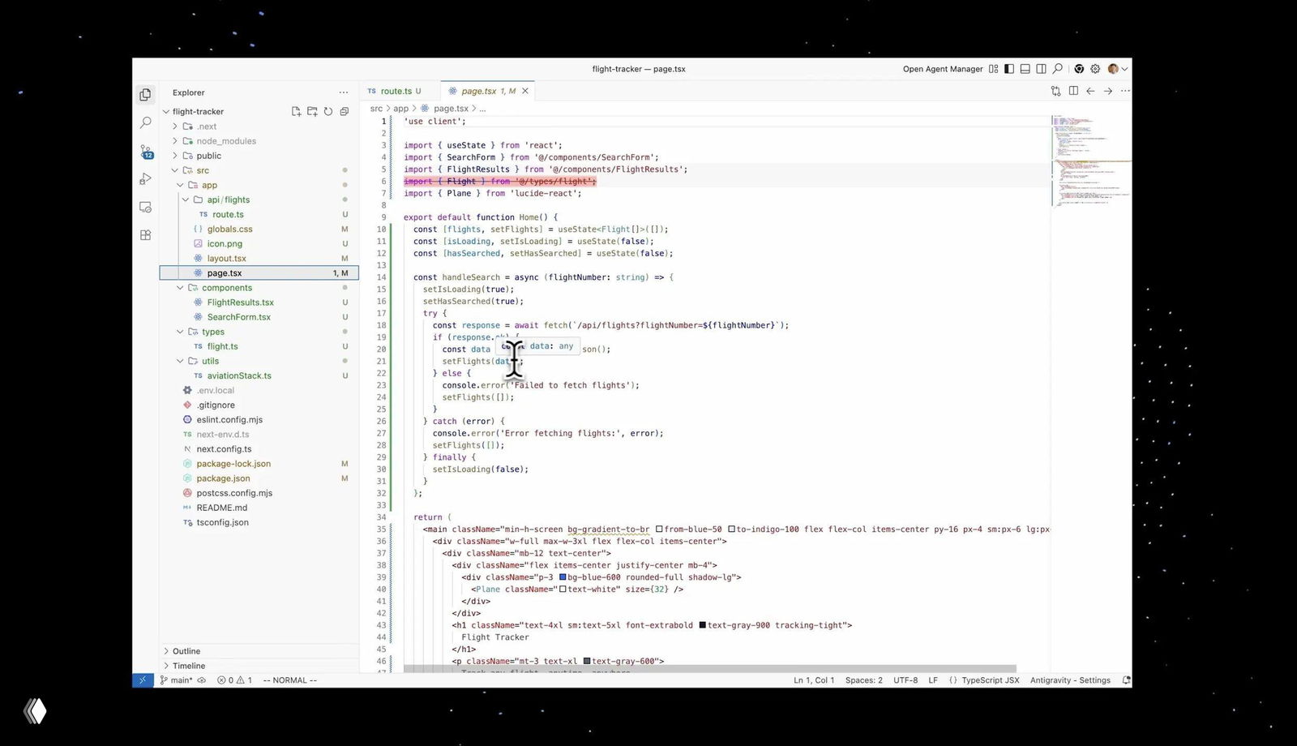Open the Settings gear in the title bar

[x=1096, y=69]
